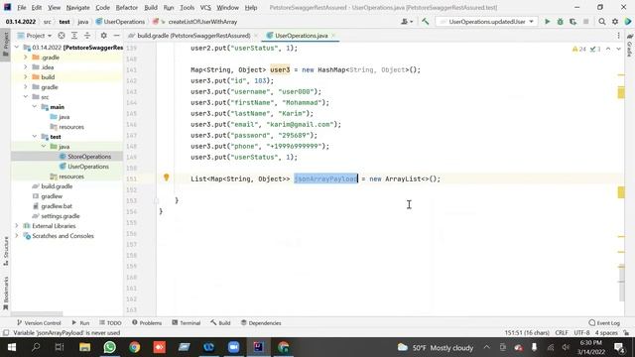The image size is (635, 357).
Task: Open run configuration dropdown UserOperations.updatedUser
Action: tap(487, 22)
